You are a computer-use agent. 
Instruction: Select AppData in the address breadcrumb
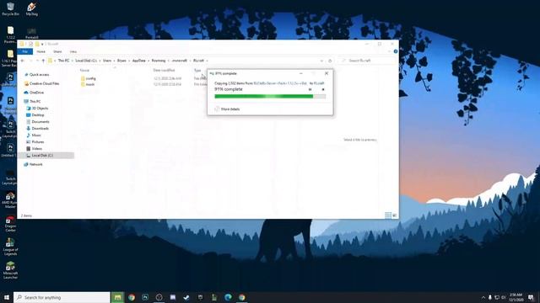pyautogui.click(x=139, y=61)
